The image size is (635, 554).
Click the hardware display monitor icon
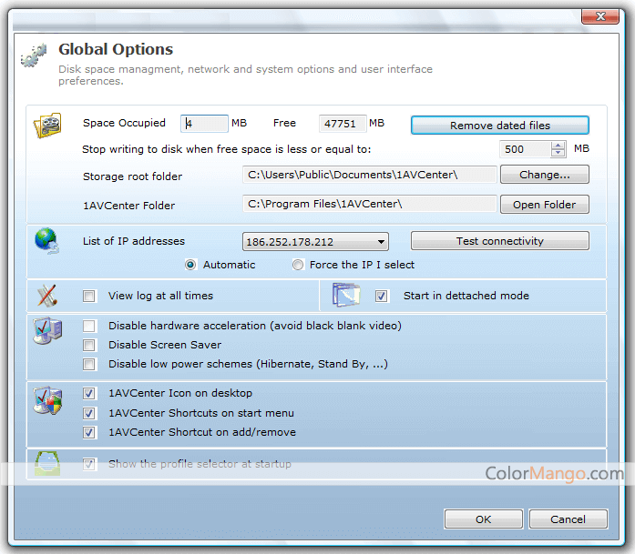pos(46,332)
